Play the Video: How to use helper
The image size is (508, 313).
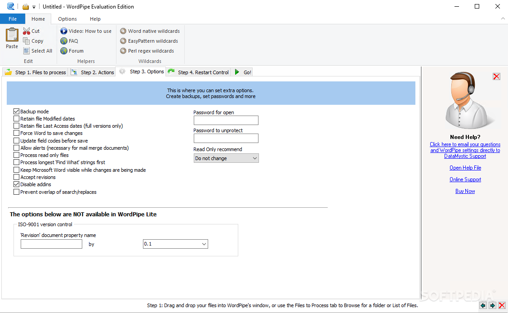[64, 31]
